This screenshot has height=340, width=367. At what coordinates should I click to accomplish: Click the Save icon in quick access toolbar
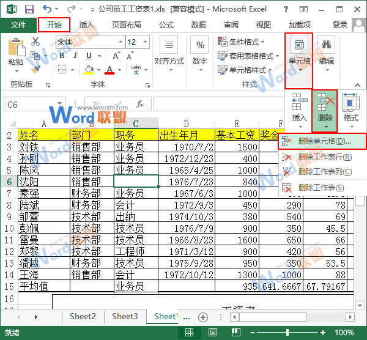click(29, 9)
